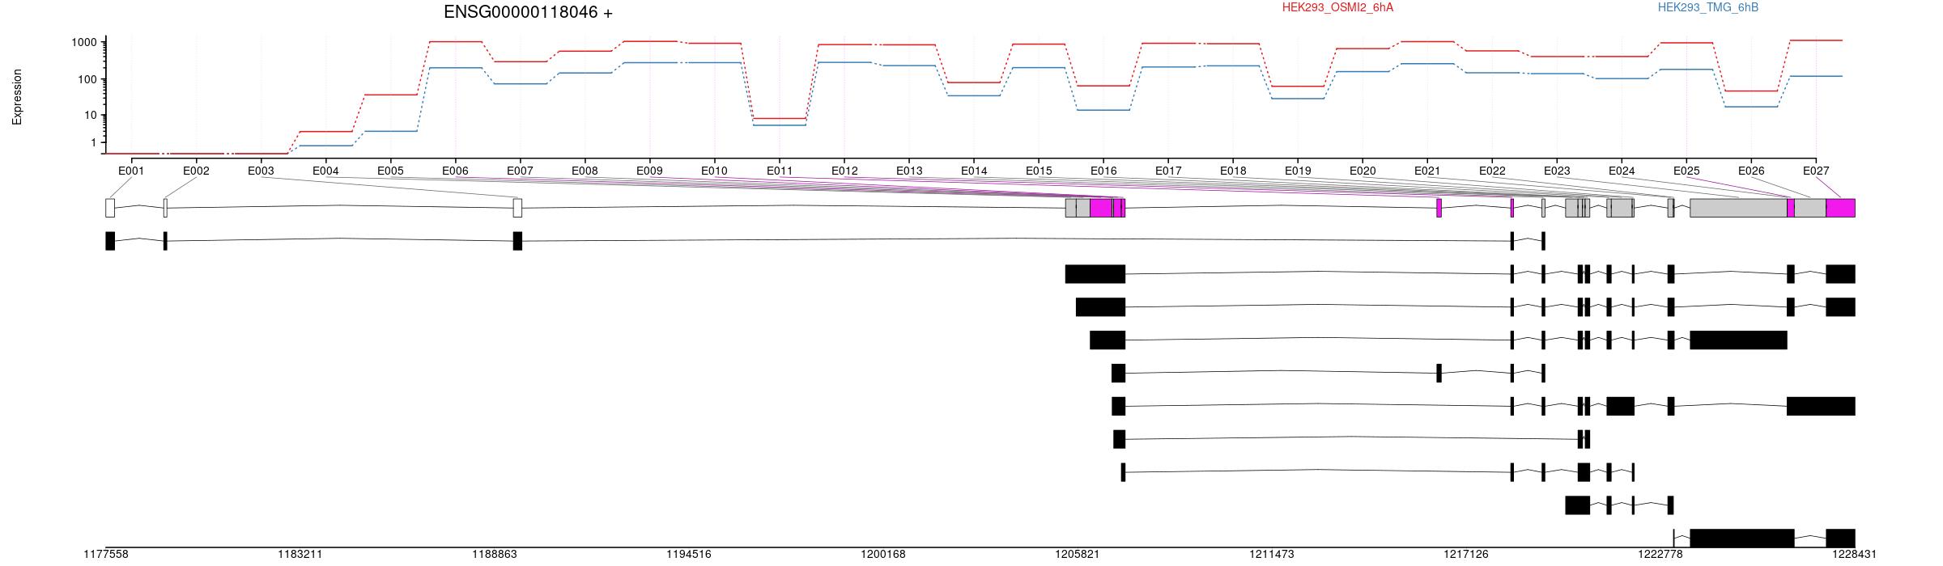The image size is (1943, 566).
Task: Click genomic coordinate 1194516
Action: pos(689,554)
